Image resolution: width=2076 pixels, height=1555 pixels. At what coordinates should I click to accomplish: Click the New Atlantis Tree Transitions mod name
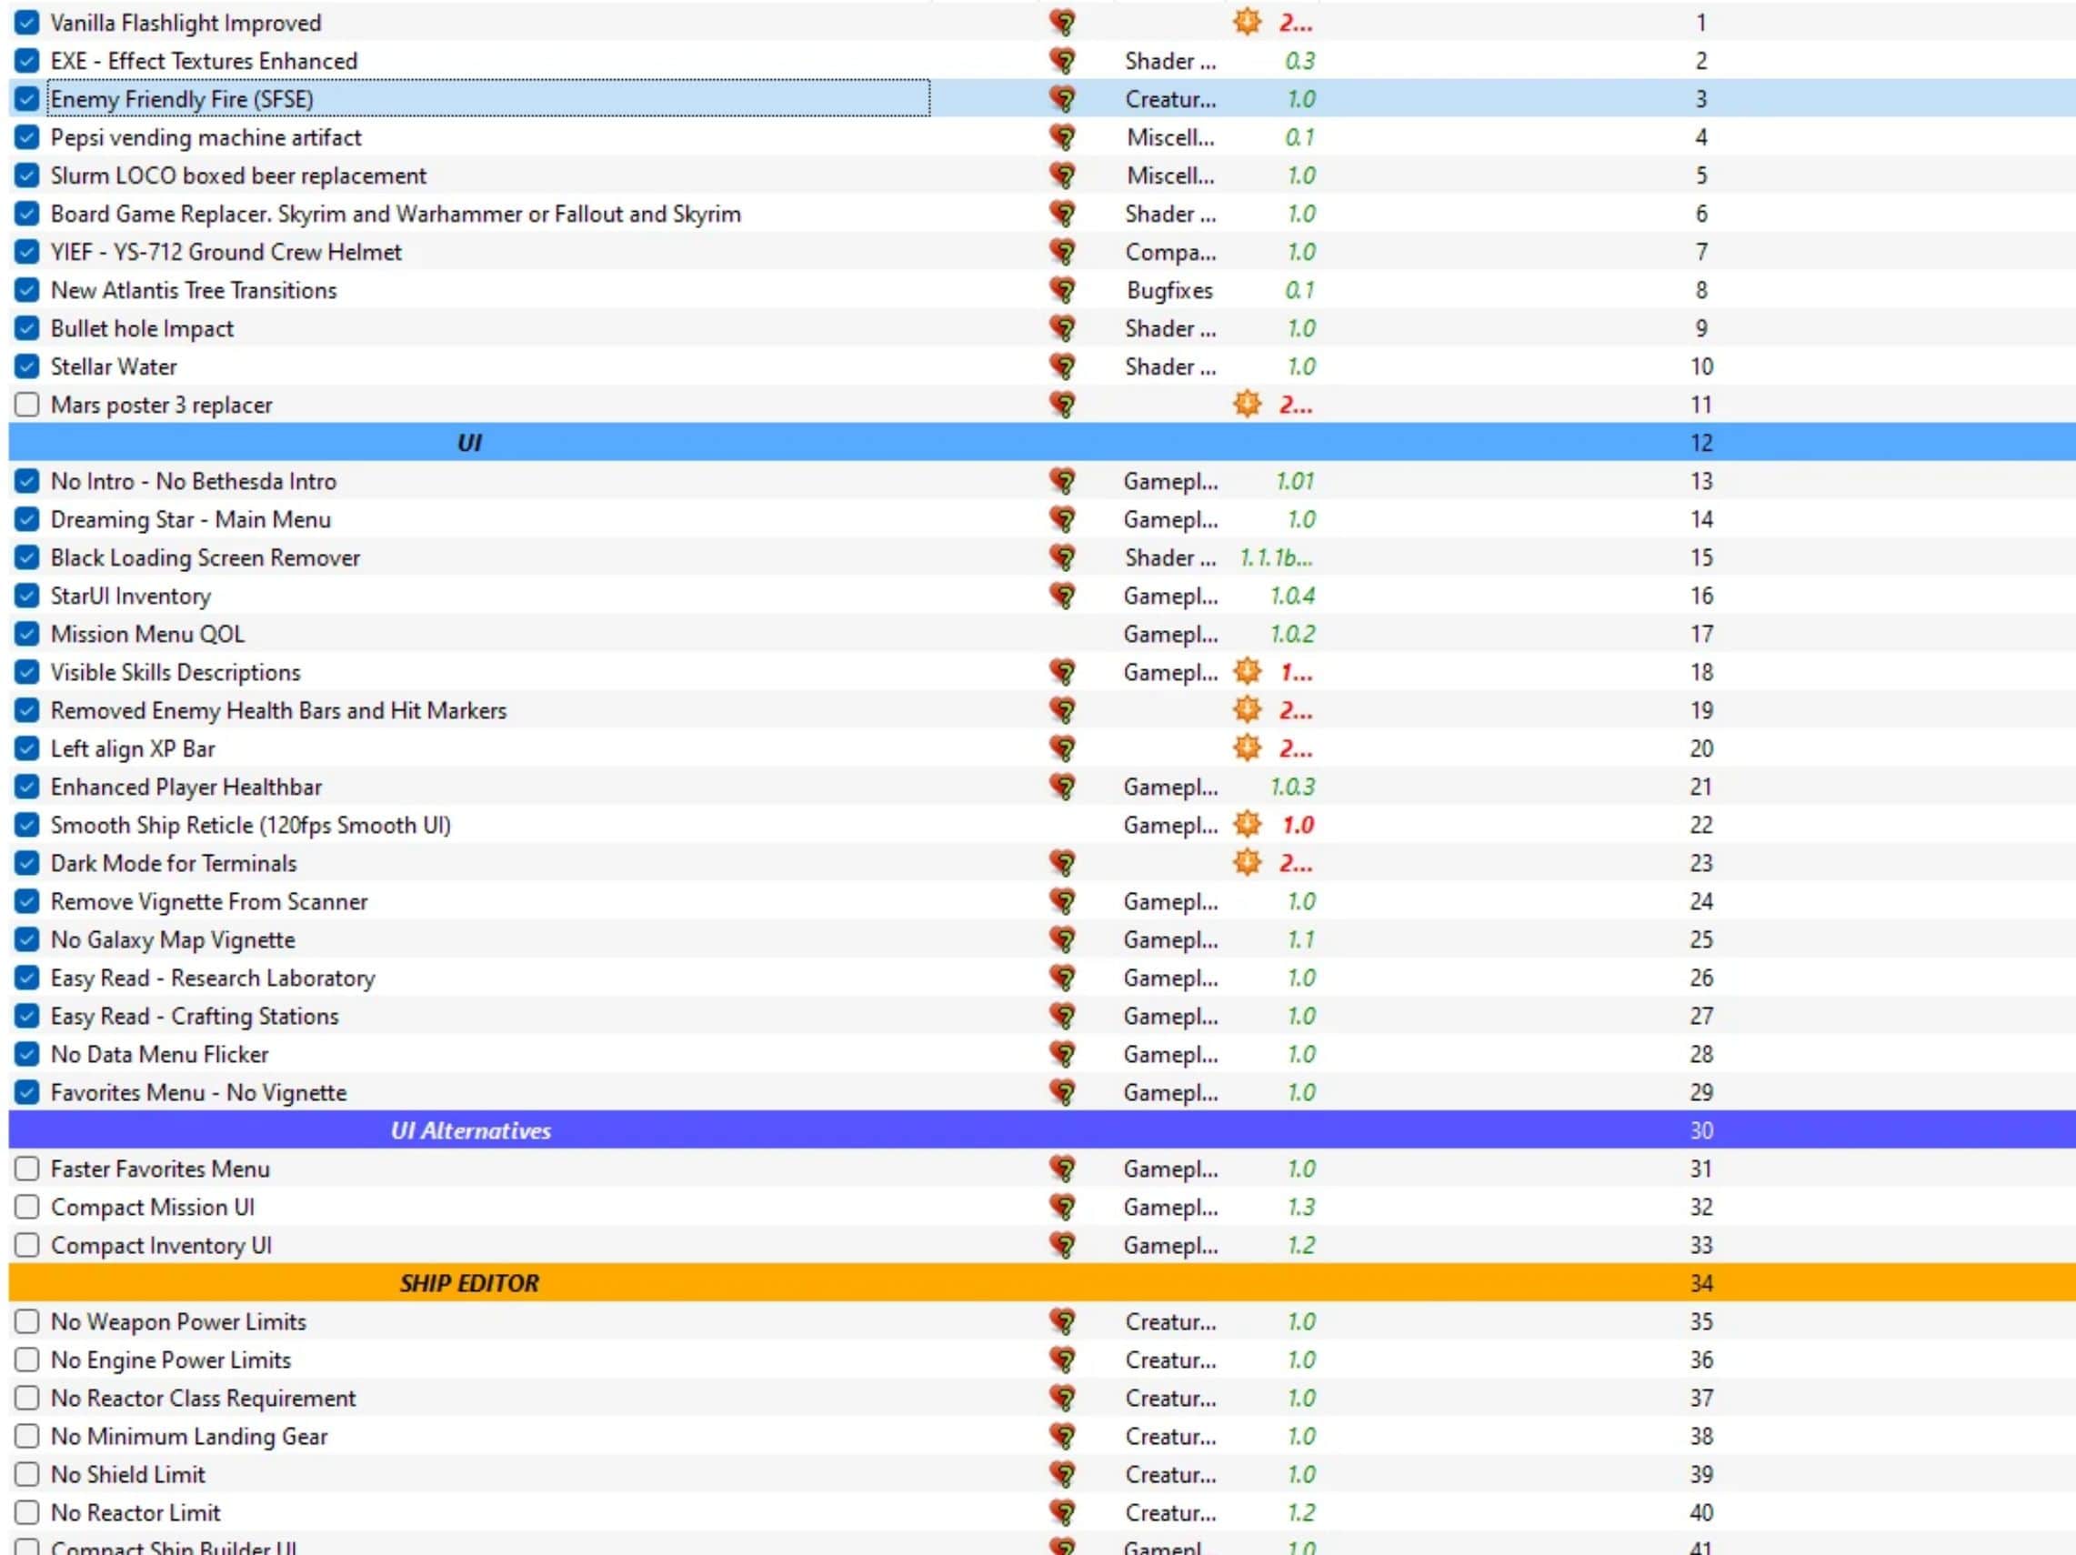[194, 290]
